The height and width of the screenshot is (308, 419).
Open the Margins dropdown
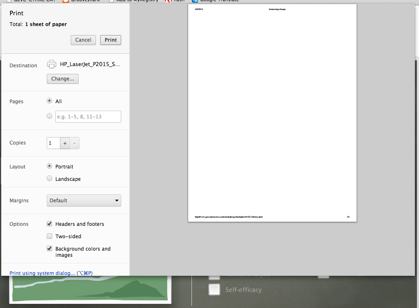(84, 201)
